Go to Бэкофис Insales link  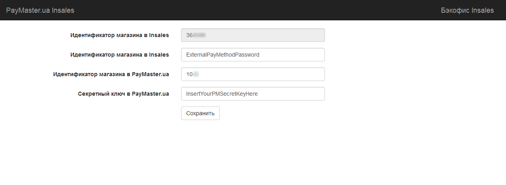click(467, 10)
